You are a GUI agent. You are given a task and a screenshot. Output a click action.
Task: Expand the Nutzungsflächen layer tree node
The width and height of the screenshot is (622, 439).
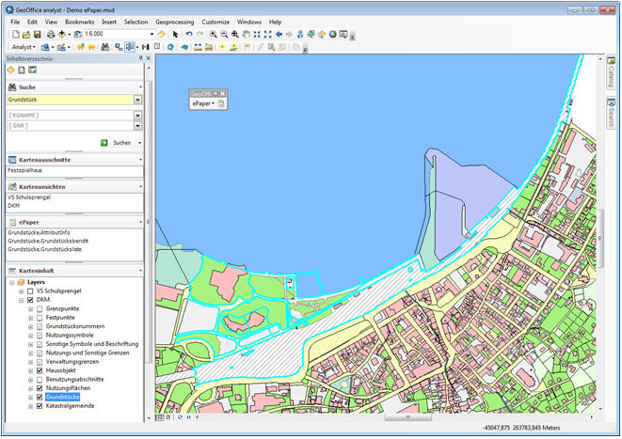tap(30, 388)
